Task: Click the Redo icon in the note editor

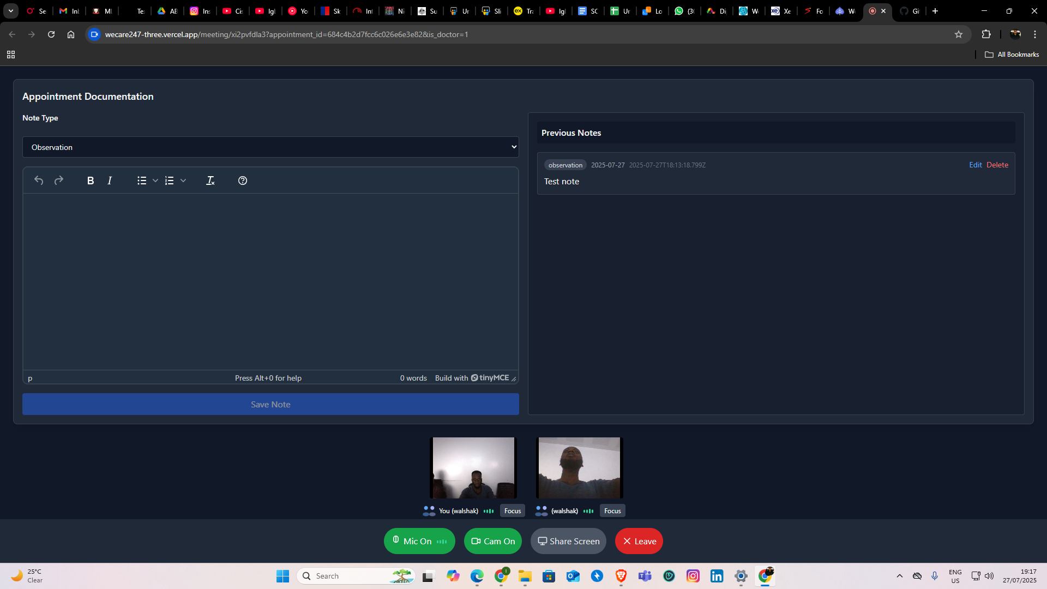Action: pos(58,181)
